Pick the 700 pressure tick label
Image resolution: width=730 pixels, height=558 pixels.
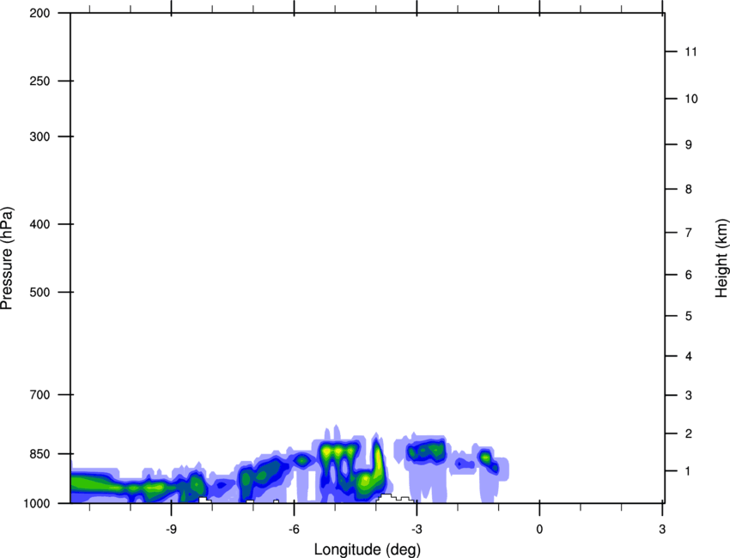[x=40, y=395]
